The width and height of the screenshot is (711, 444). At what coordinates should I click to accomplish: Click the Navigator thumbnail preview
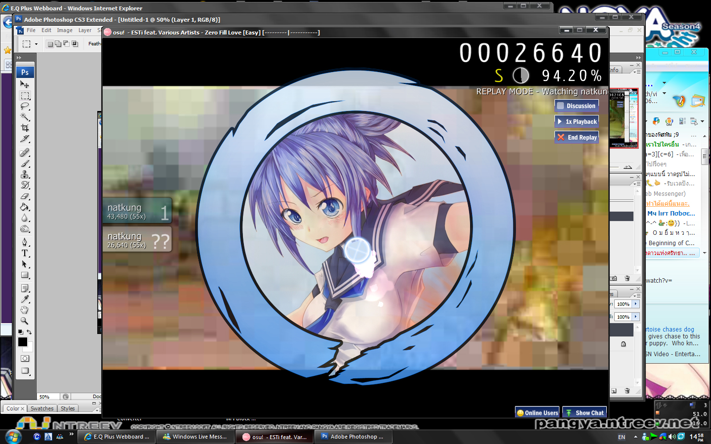(x=623, y=118)
